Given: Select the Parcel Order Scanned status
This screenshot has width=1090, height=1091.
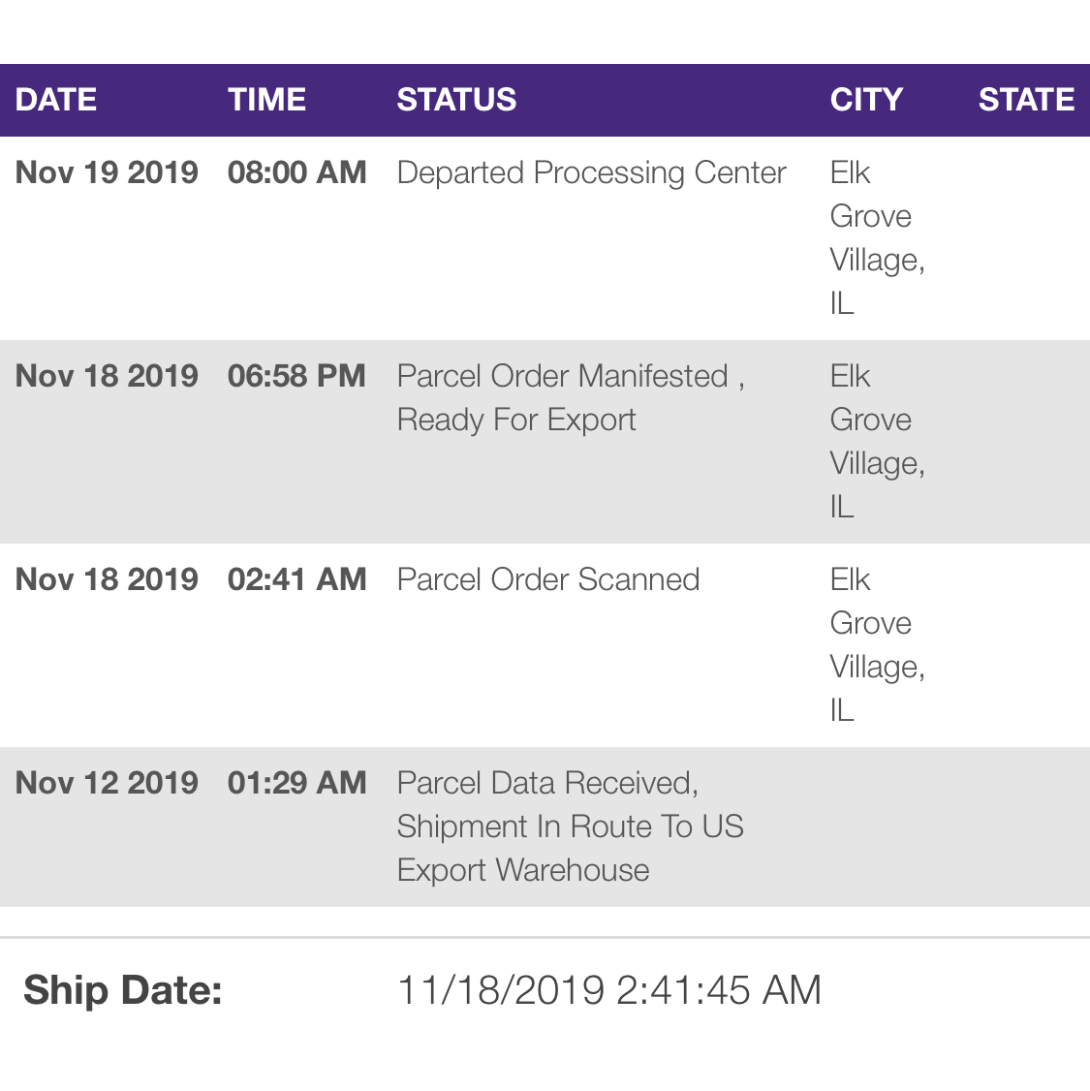Looking at the screenshot, I should click(x=548, y=579).
